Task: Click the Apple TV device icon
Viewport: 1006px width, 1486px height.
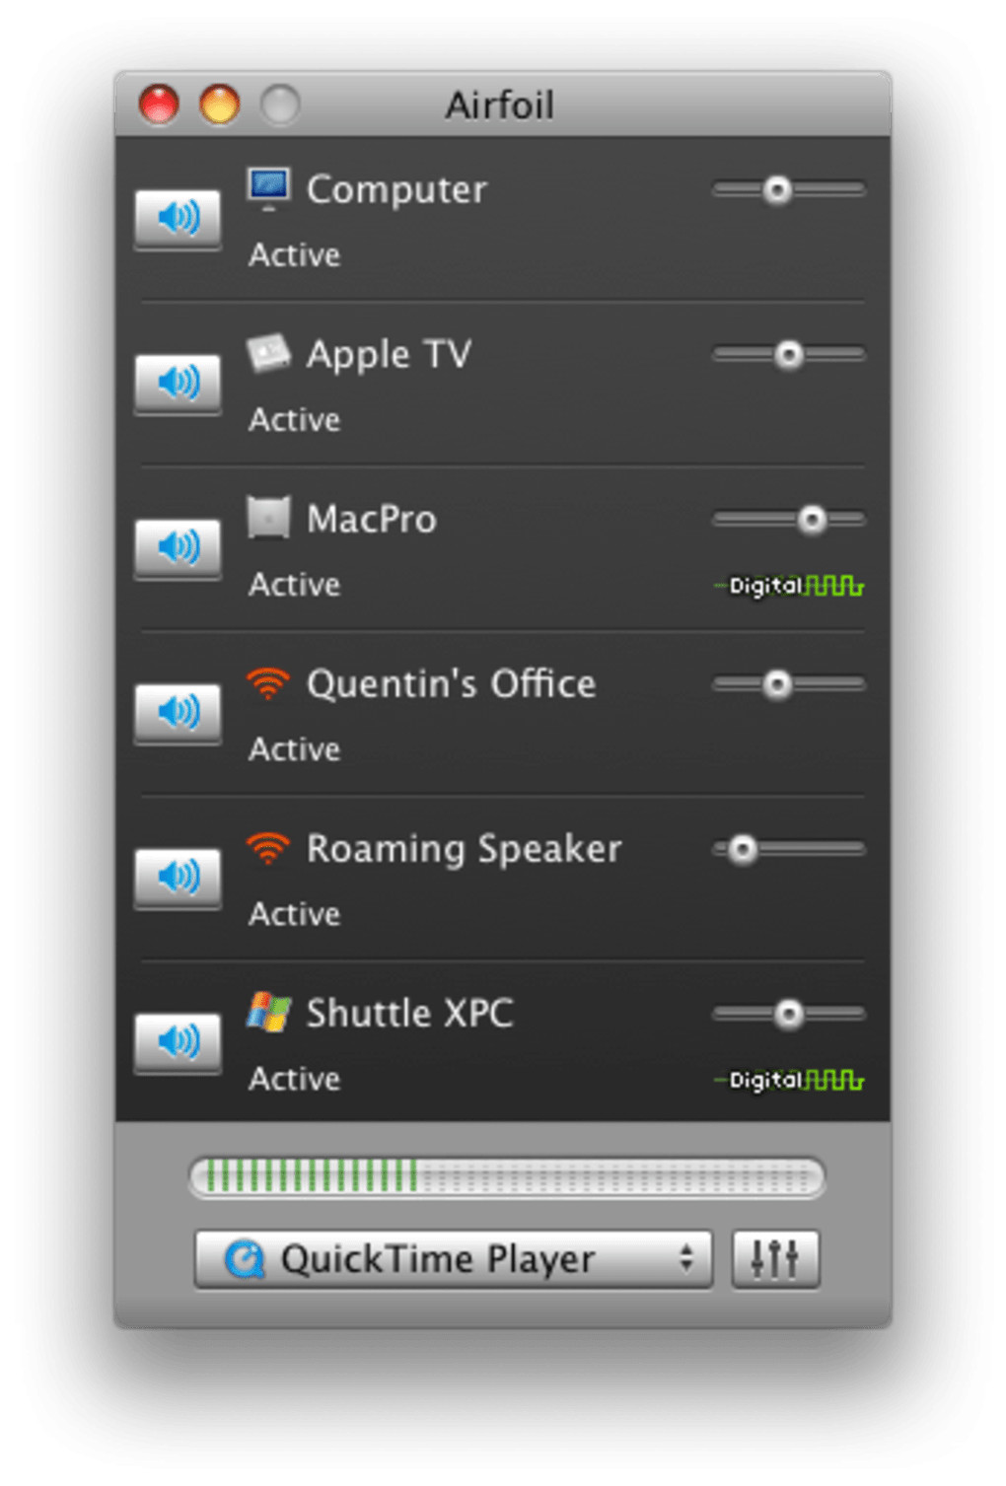Action: [268, 353]
